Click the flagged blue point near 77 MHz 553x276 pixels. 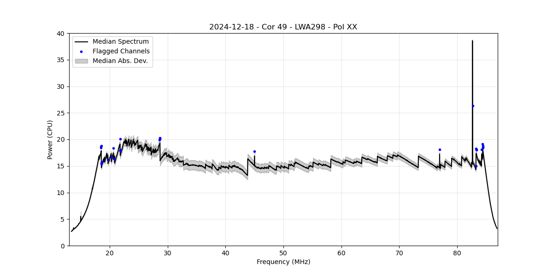coord(440,149)
